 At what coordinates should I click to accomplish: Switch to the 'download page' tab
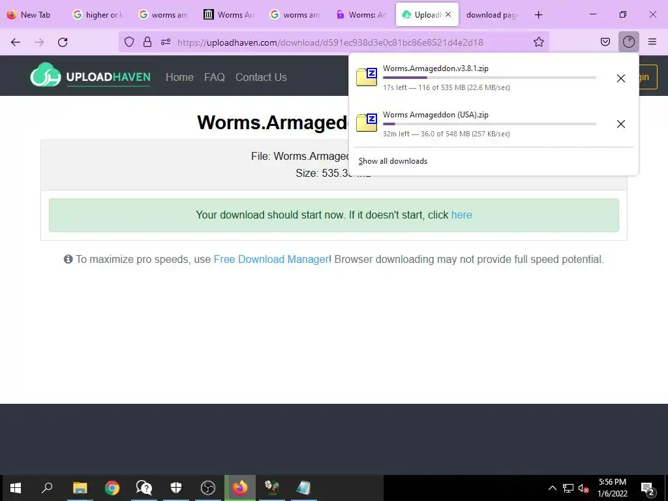493,15
